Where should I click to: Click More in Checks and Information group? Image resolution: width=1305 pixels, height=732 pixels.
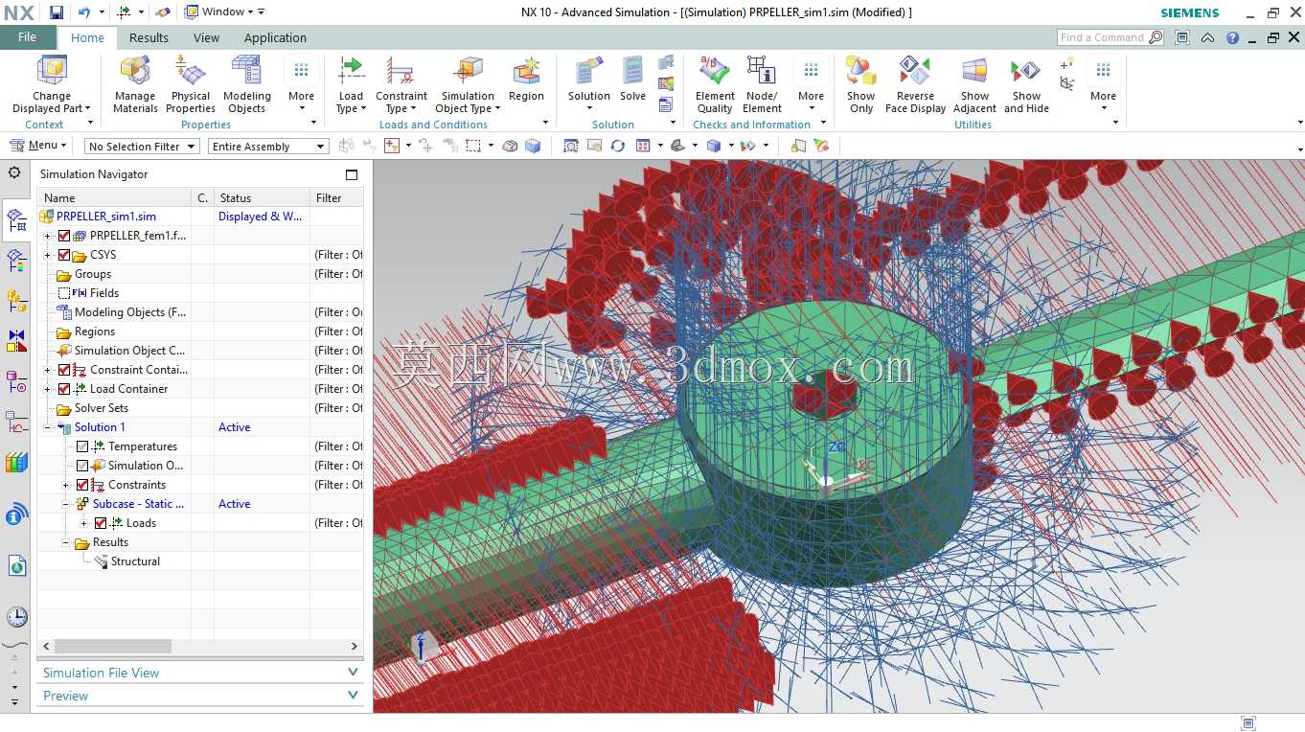coord(811,85)
